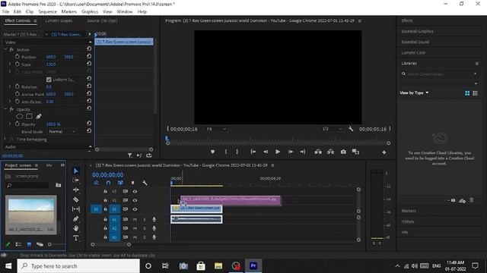Open the View by Type dropdown
This screenshot has height=273, width=487.
click(x=414, y=93)
